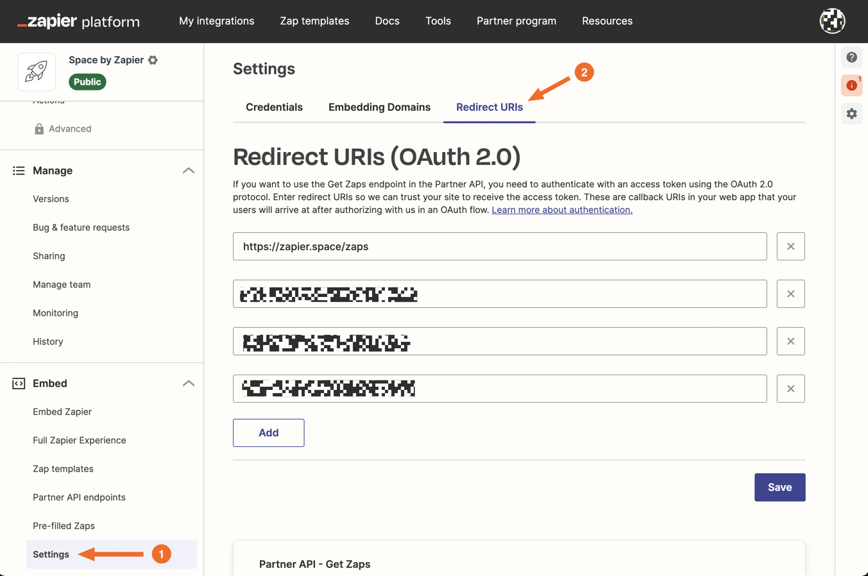Open Bug & feature requests
The height and width of the screenshot is (576, 868).
(x=81, y=228)
